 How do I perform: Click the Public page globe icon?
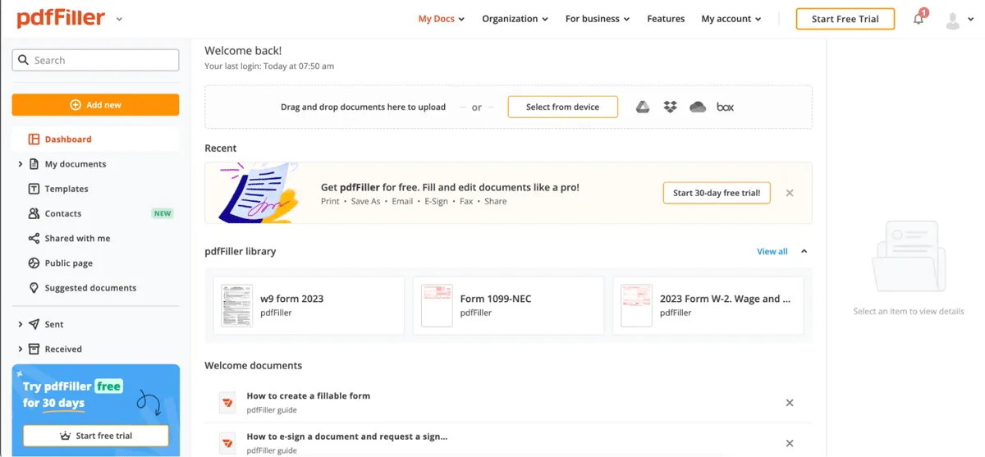34,263
